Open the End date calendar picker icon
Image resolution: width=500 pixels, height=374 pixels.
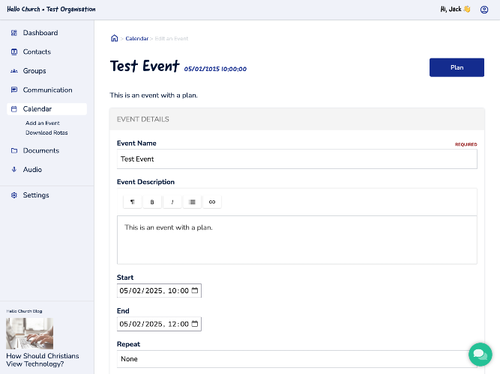coord(194,324)
